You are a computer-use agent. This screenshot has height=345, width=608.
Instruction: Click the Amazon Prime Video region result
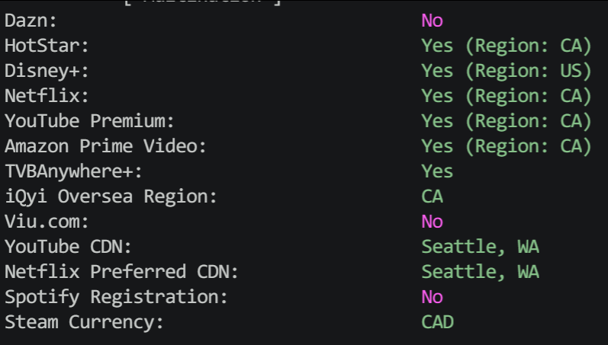[506, 146]
